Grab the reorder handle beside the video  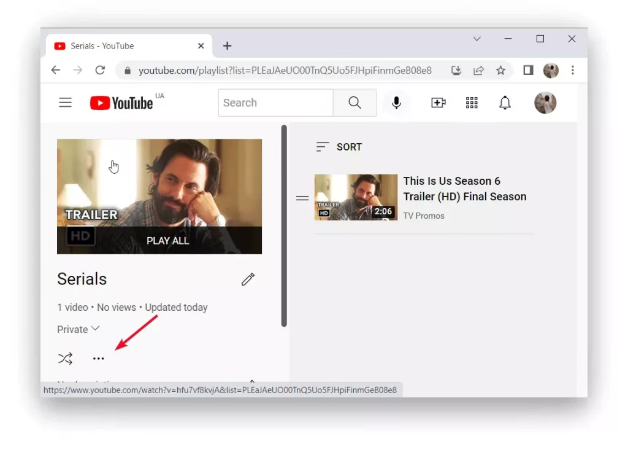click(x=302, y=198)
